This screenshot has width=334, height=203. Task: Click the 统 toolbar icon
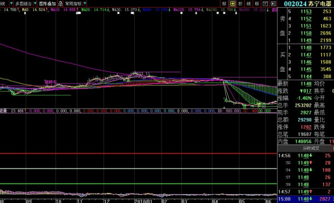(x=249, y=3)
